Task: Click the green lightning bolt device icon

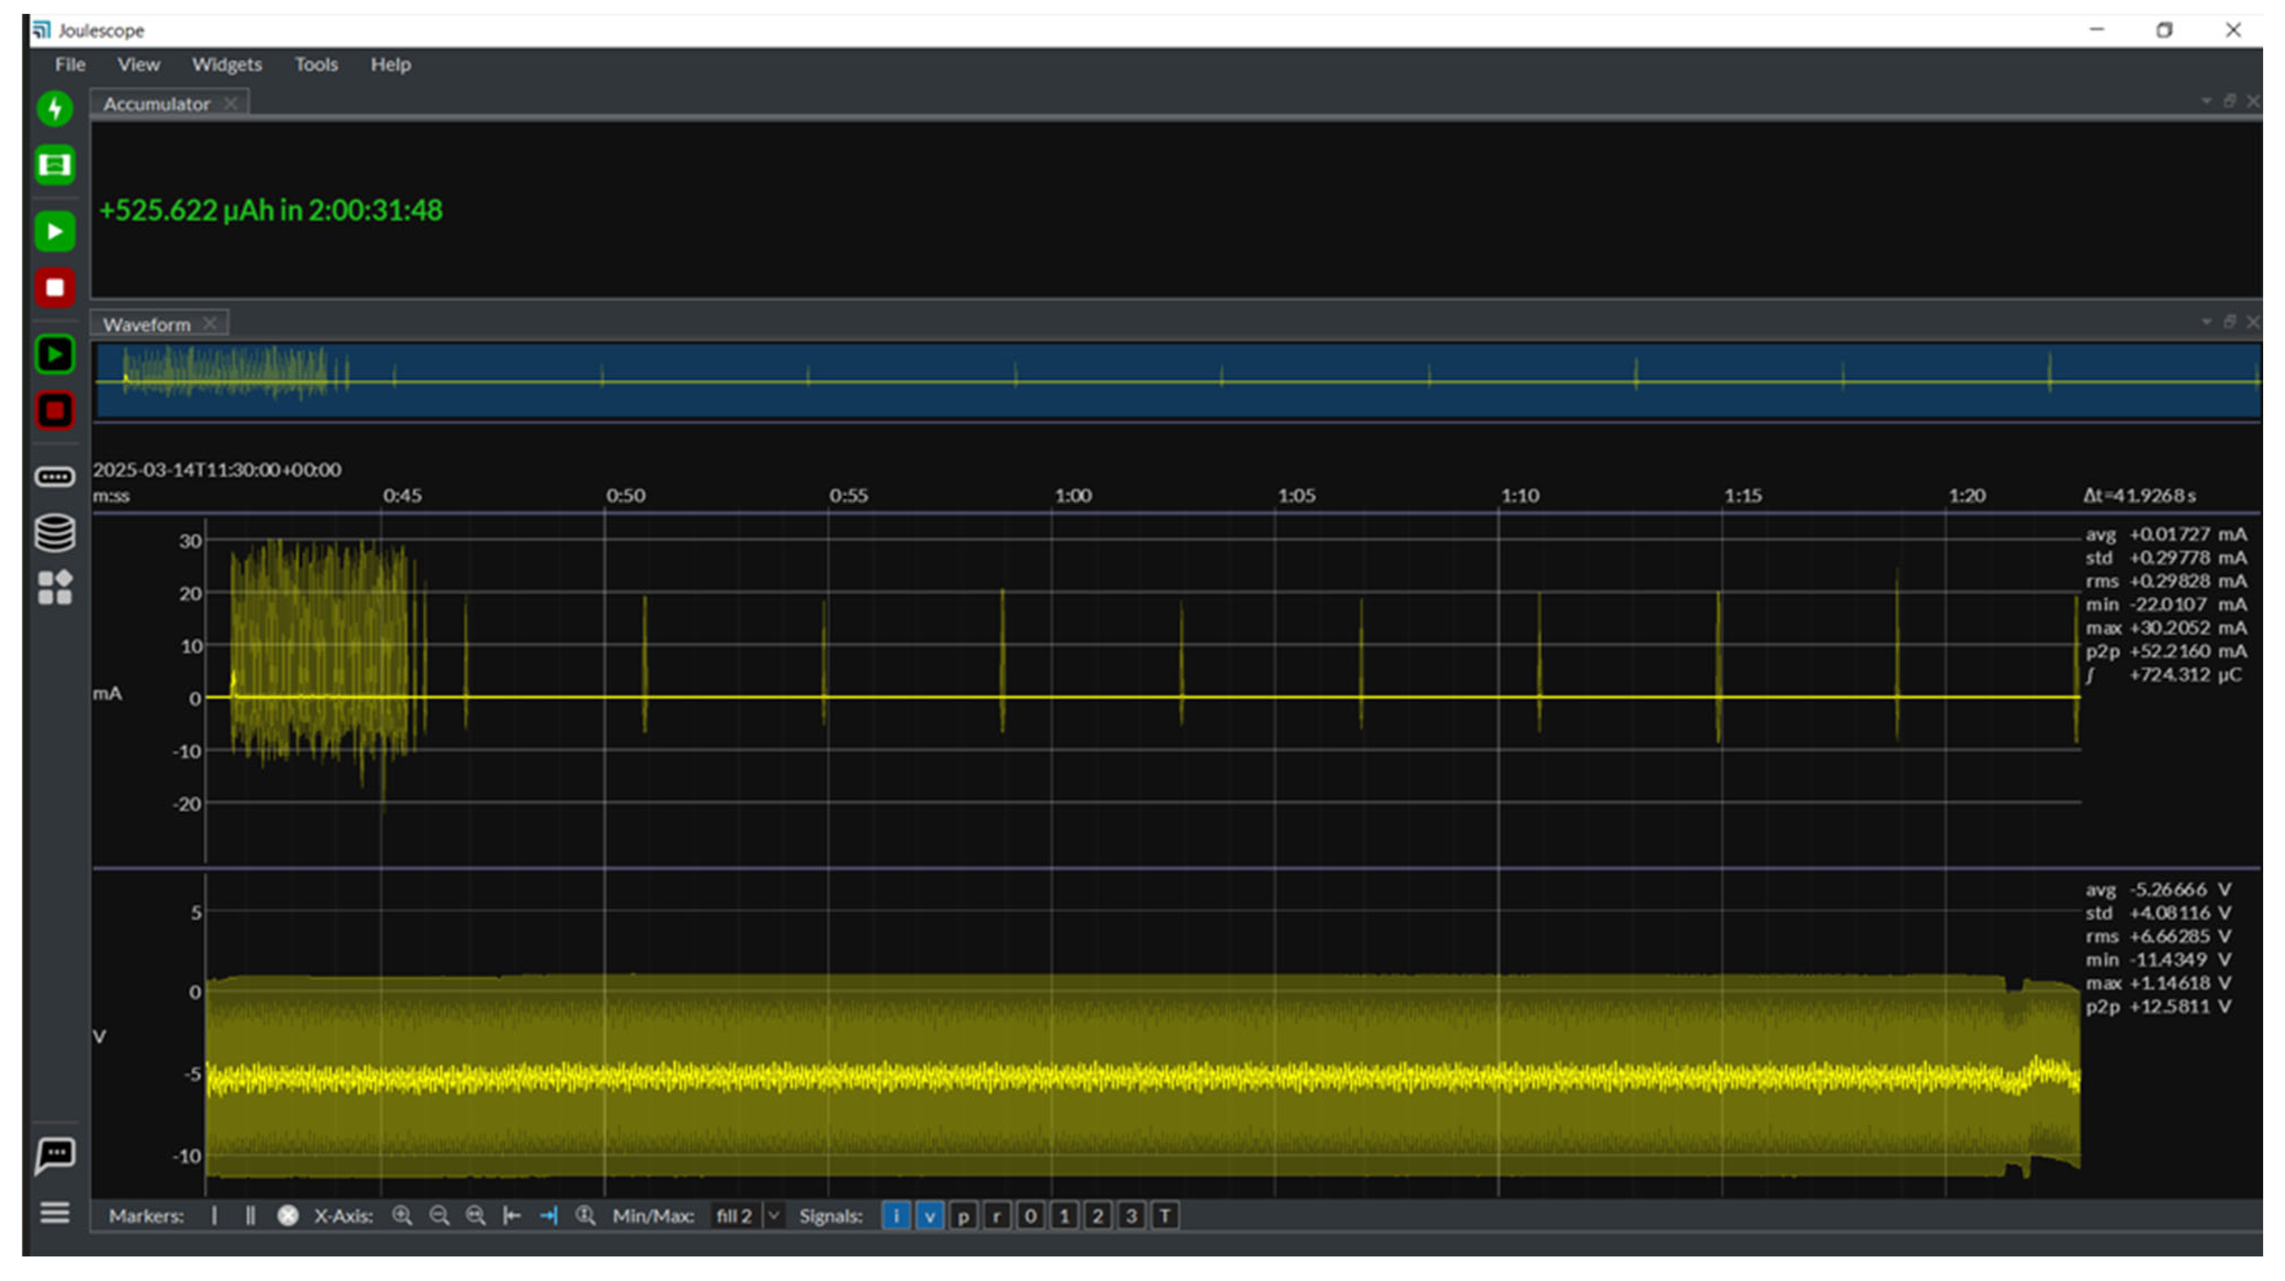Action: pyautogui.click(x=55, y=109)
